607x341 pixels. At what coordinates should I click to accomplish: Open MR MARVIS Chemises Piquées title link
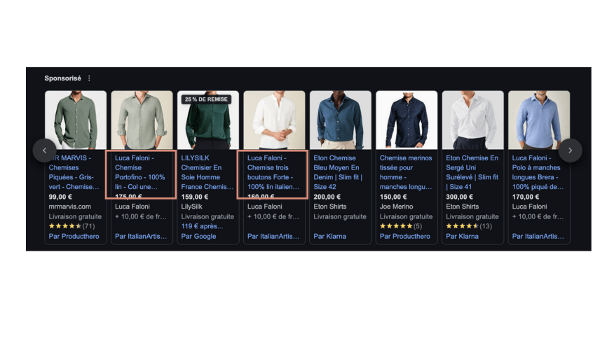tap(74, 172)
